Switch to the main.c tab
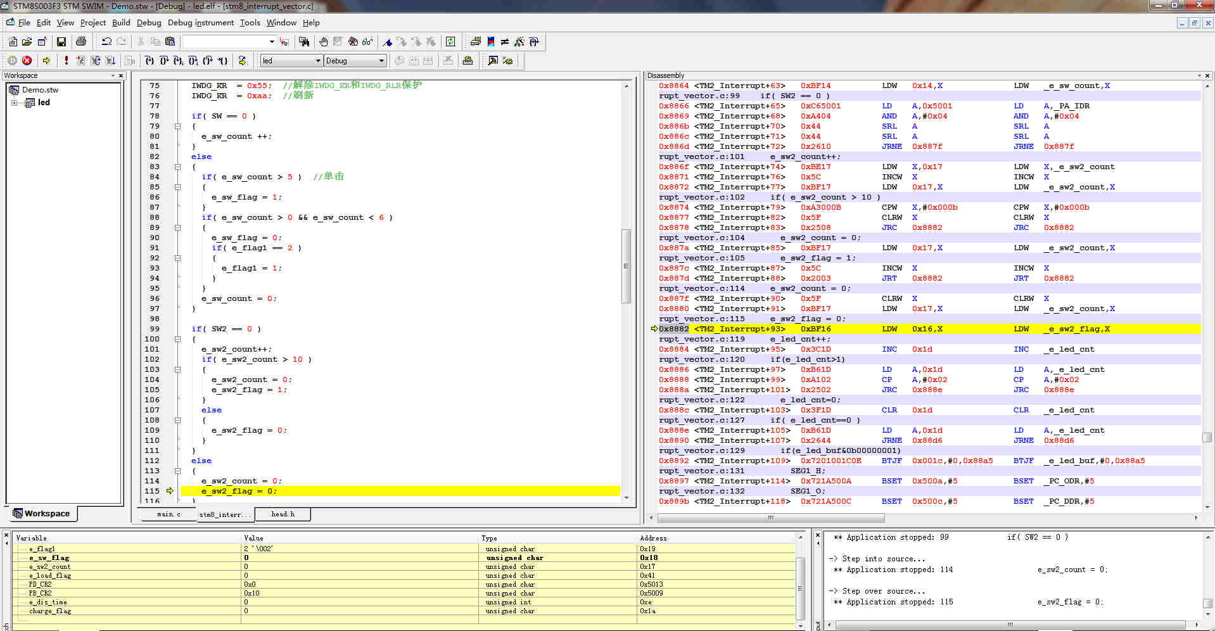This screenshot has height=631, width=1215. (x=169, y=514)
